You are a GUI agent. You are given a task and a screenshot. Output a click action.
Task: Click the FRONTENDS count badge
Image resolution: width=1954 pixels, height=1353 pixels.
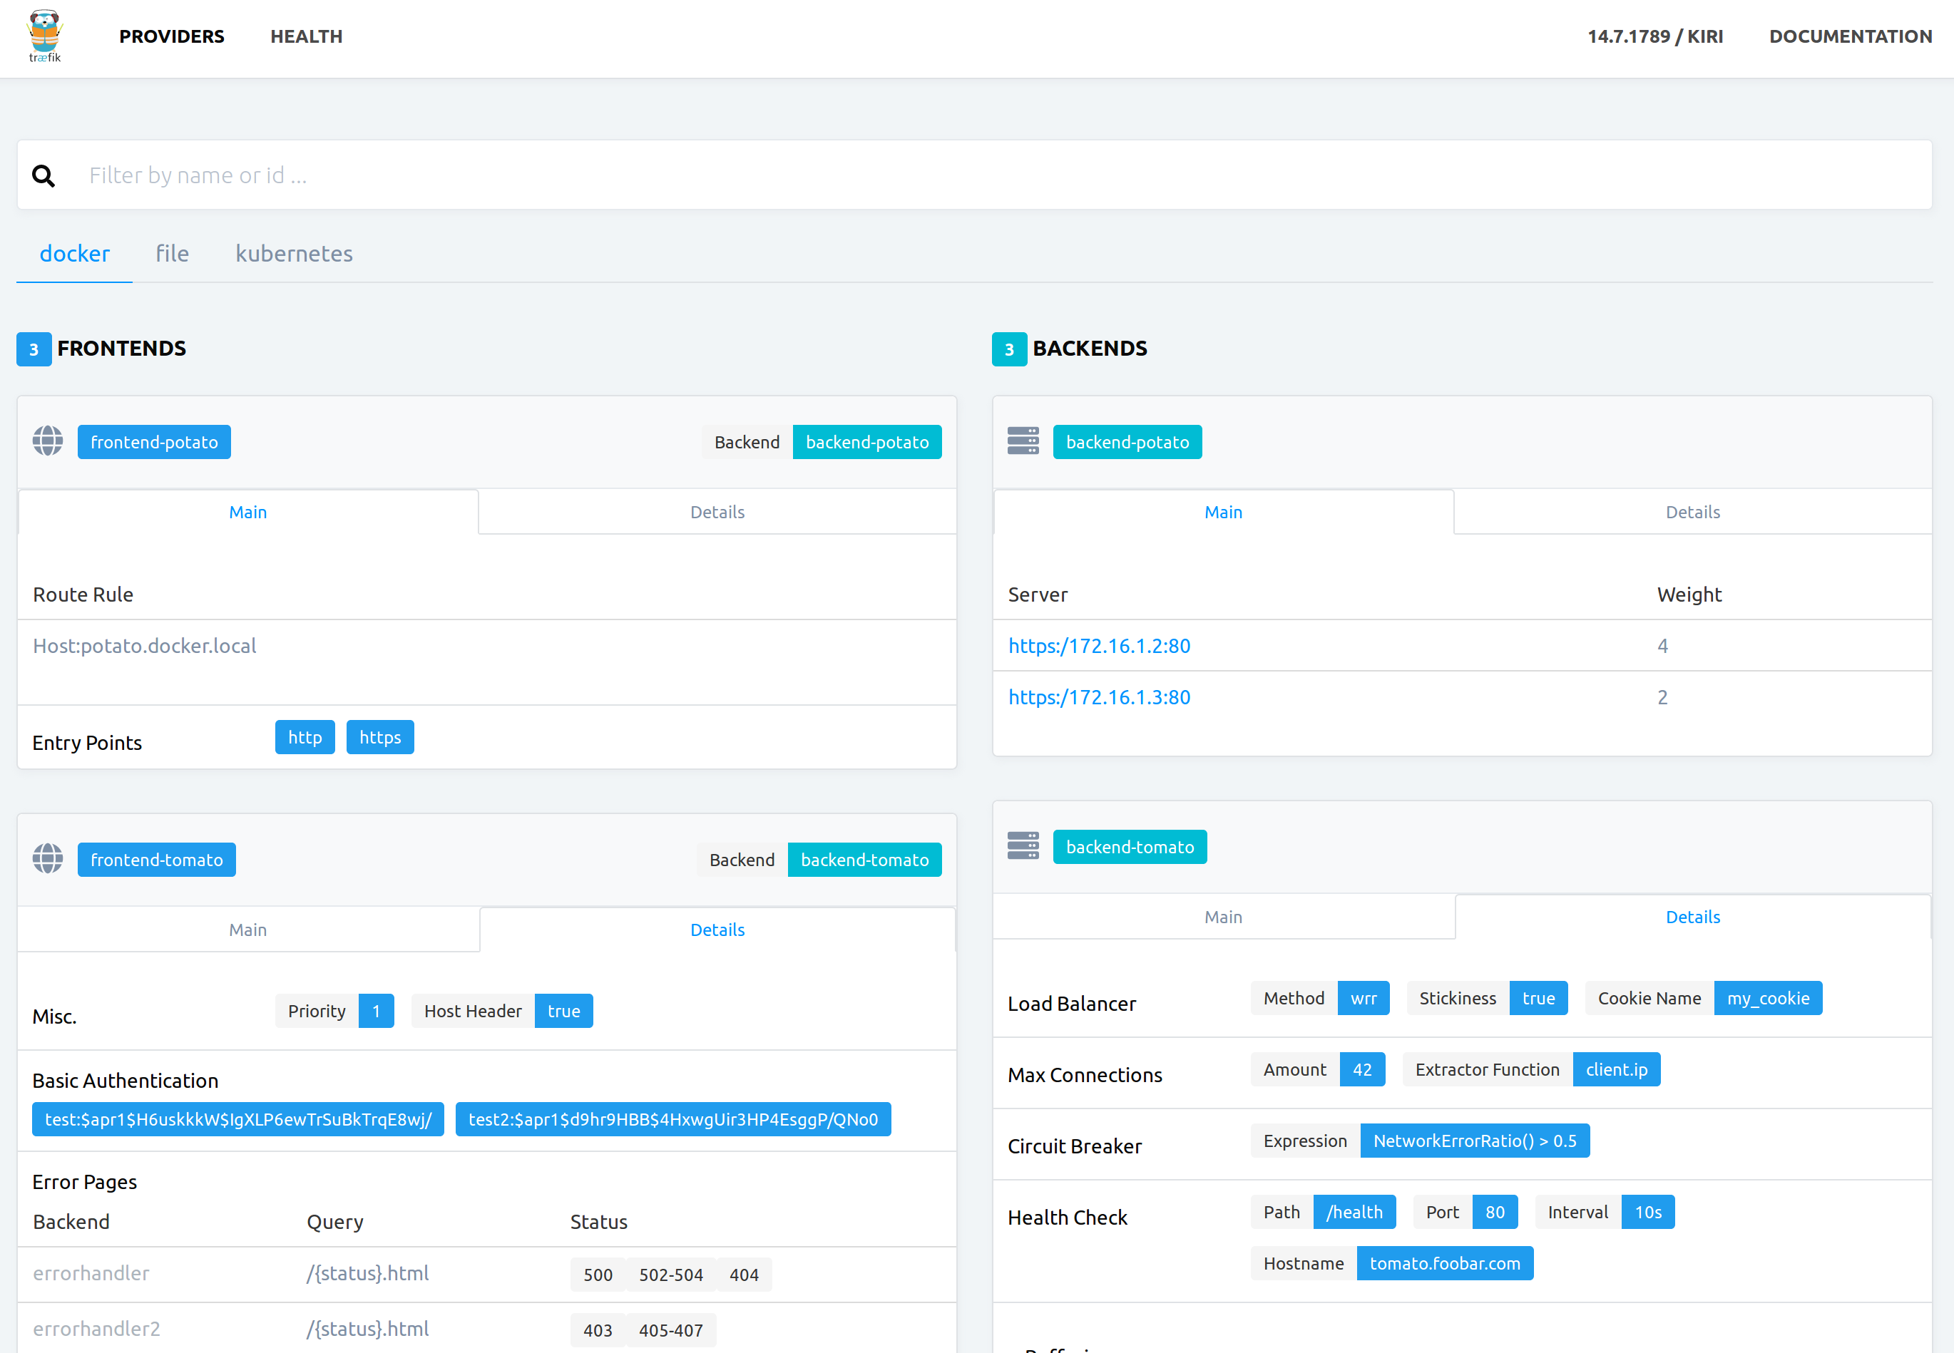[33, 349]
